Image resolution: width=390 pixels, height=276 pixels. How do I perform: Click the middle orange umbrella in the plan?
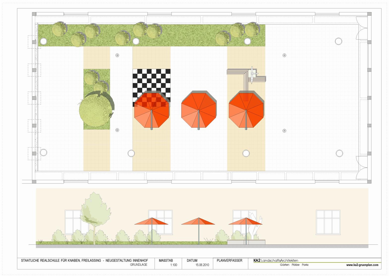click(199, 110)
